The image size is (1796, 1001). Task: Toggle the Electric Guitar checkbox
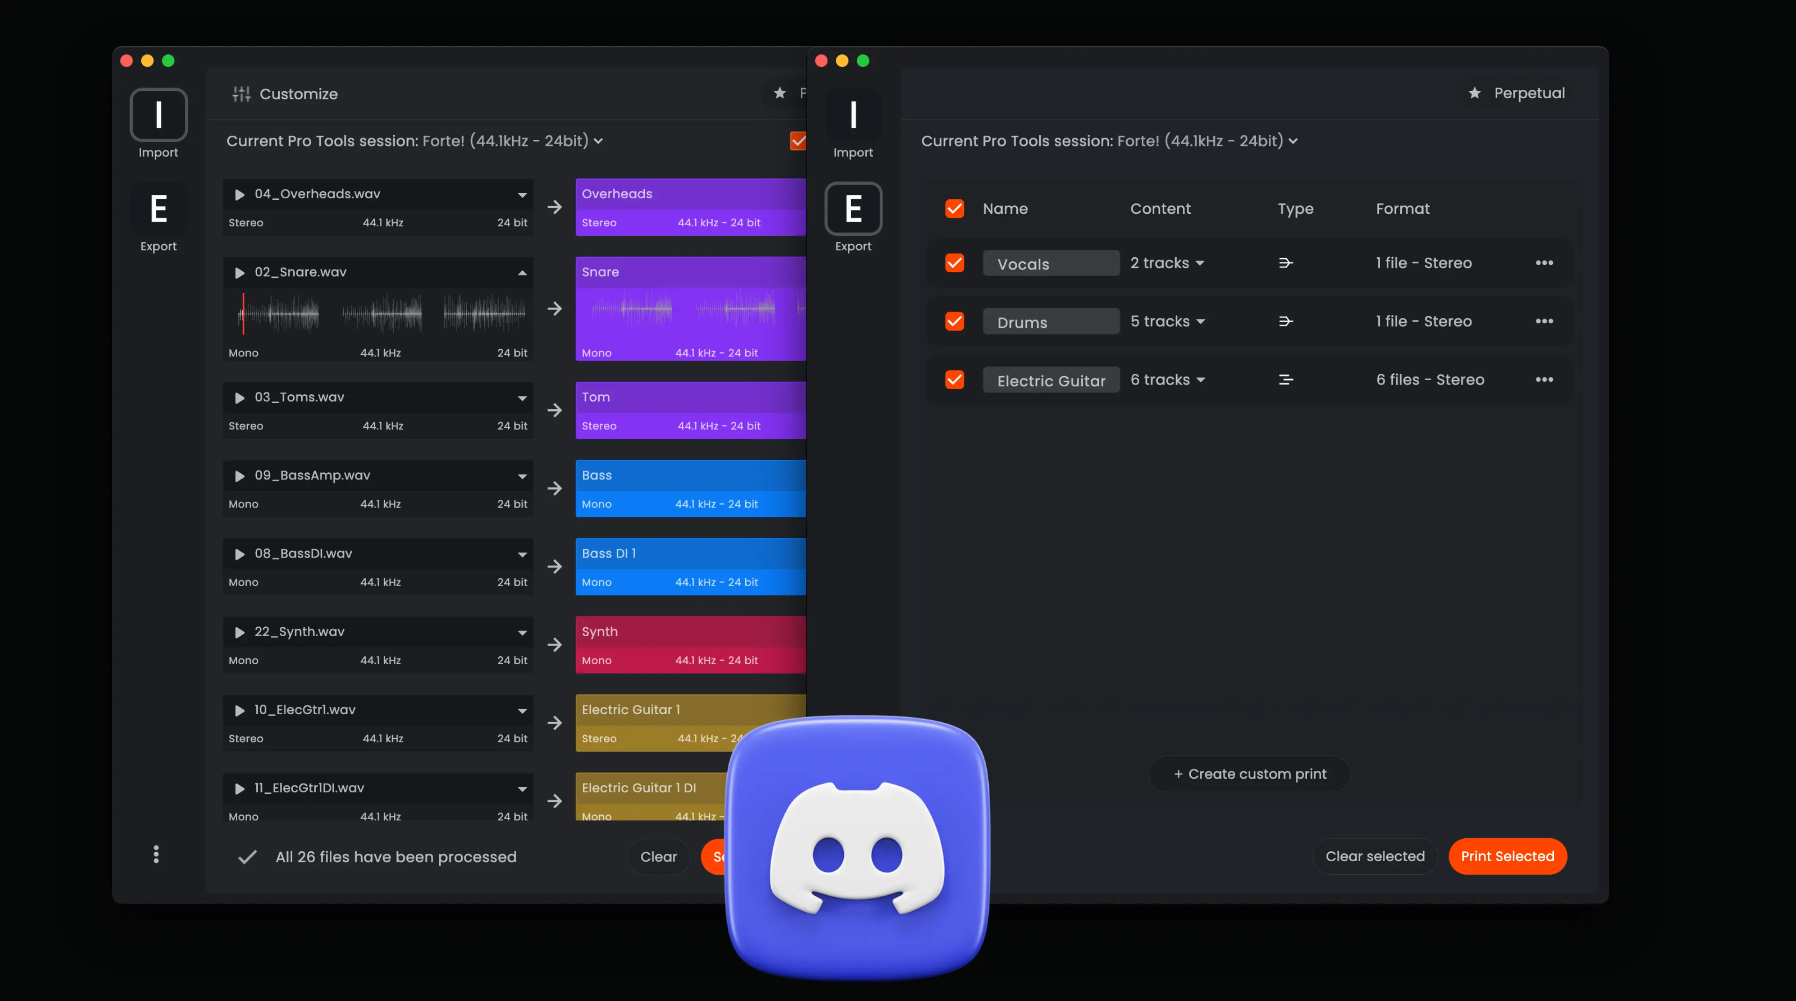point(955,380)
